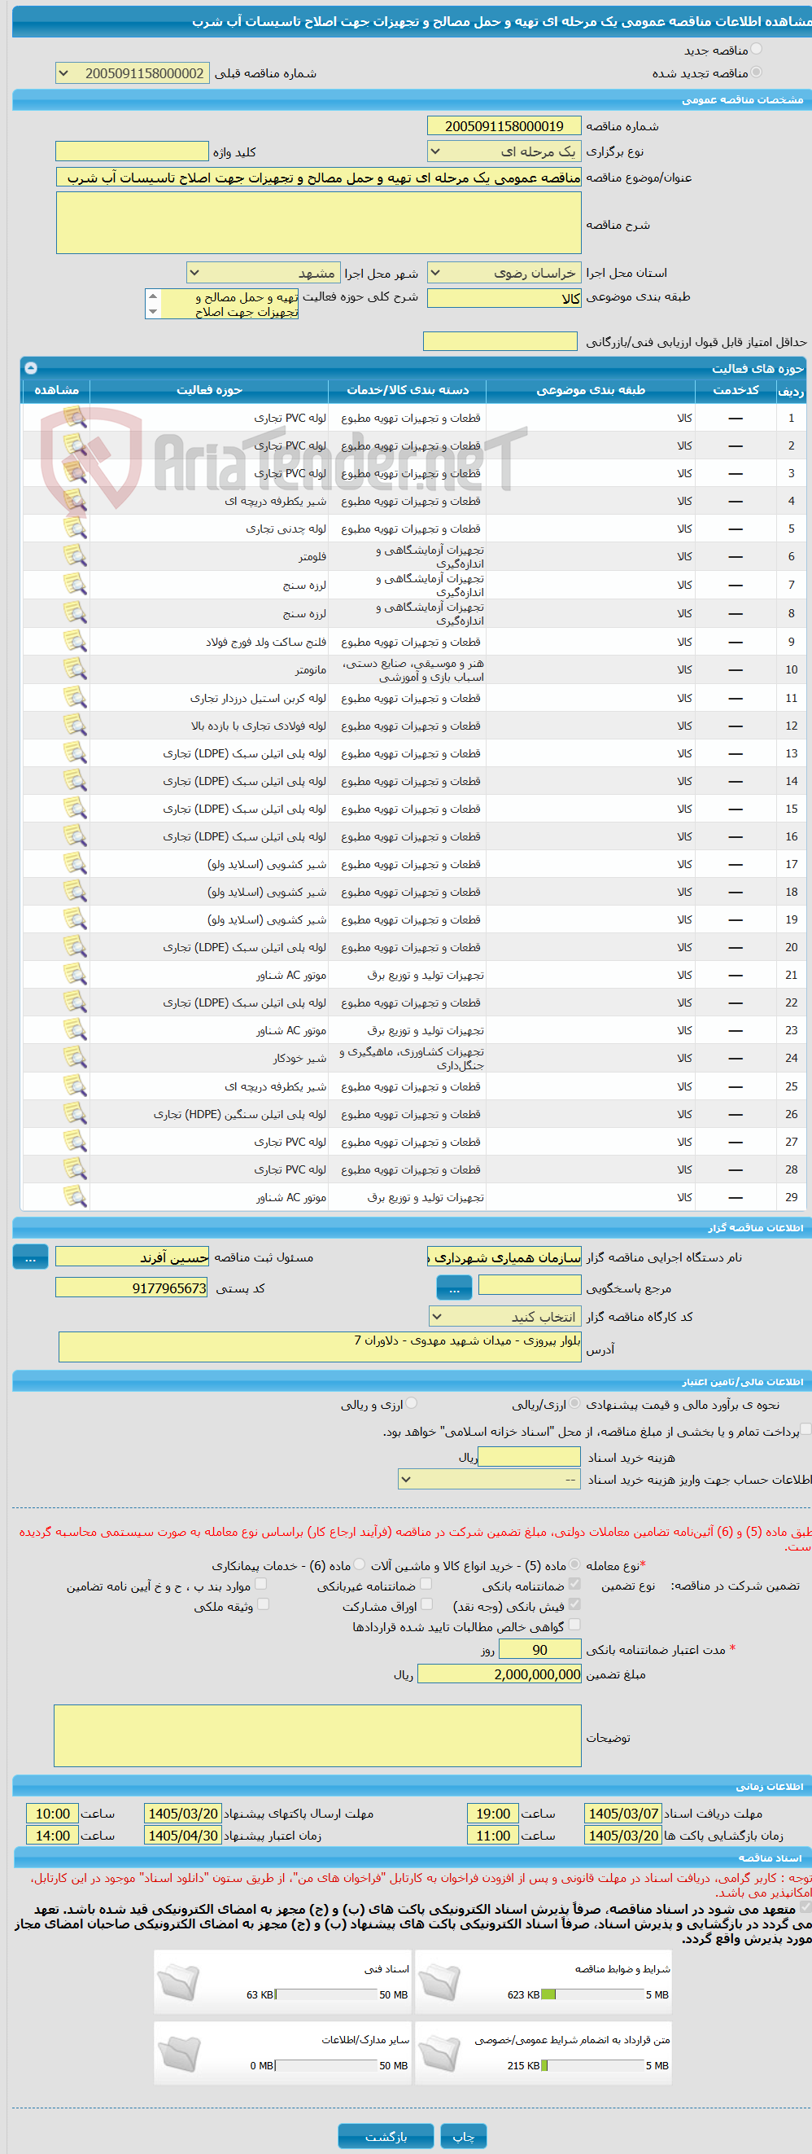Open شماره مناقصه قبلی dropdown

(132, 73)
